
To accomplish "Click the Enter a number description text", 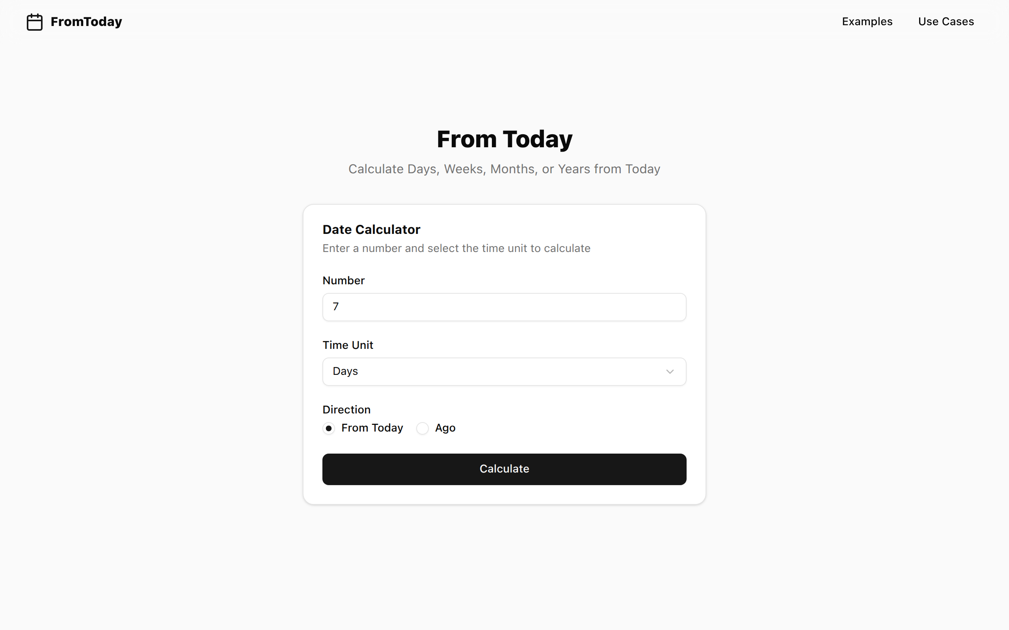I will (456, 248).
